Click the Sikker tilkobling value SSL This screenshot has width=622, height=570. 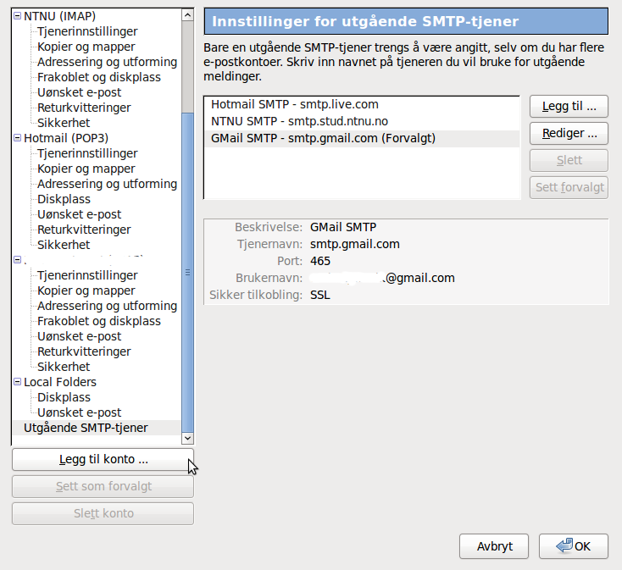pyautogui.click(x=319, y=295)
